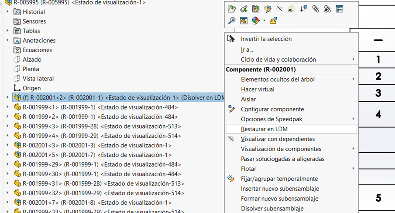Toggle Hide Components crossed-eye icon
The image size is (395, 213).
point(280,9)
